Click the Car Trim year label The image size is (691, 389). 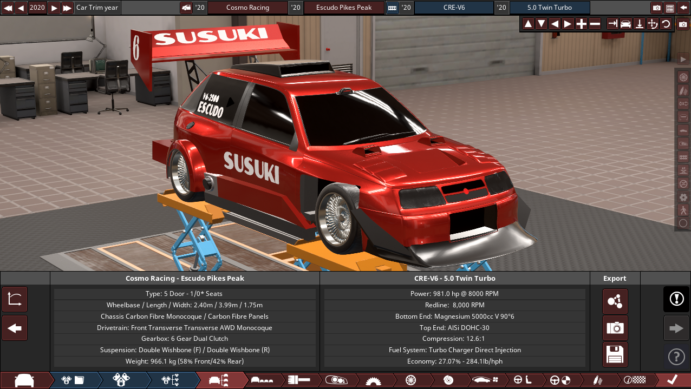pyautogui.click(x=97, y=8)
